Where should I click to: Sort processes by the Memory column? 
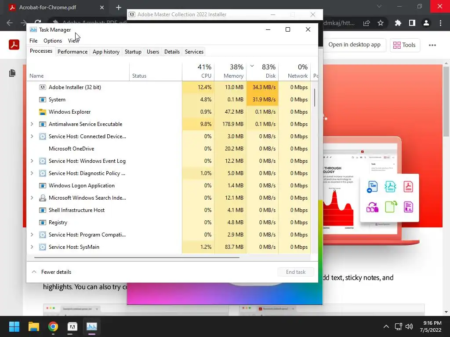[x=230, y=71]
